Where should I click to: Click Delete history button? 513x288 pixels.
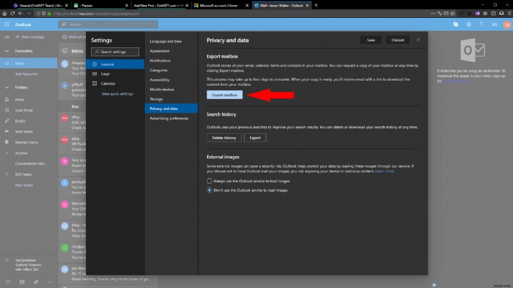(x=224, y=138)
